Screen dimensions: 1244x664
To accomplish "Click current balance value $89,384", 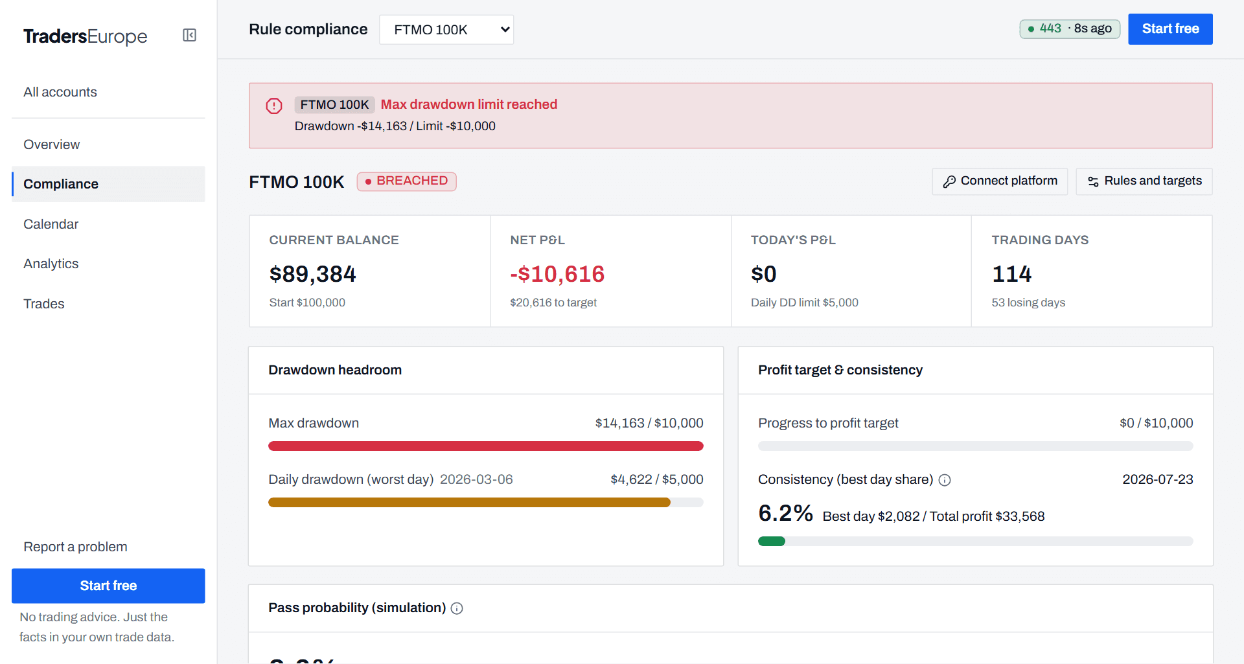I will [x=313, y=274].
